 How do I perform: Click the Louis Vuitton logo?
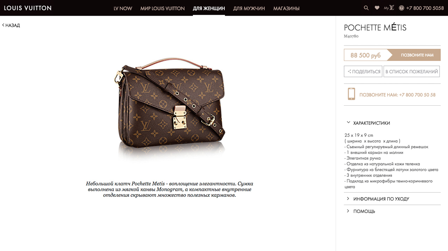point(28,8)
